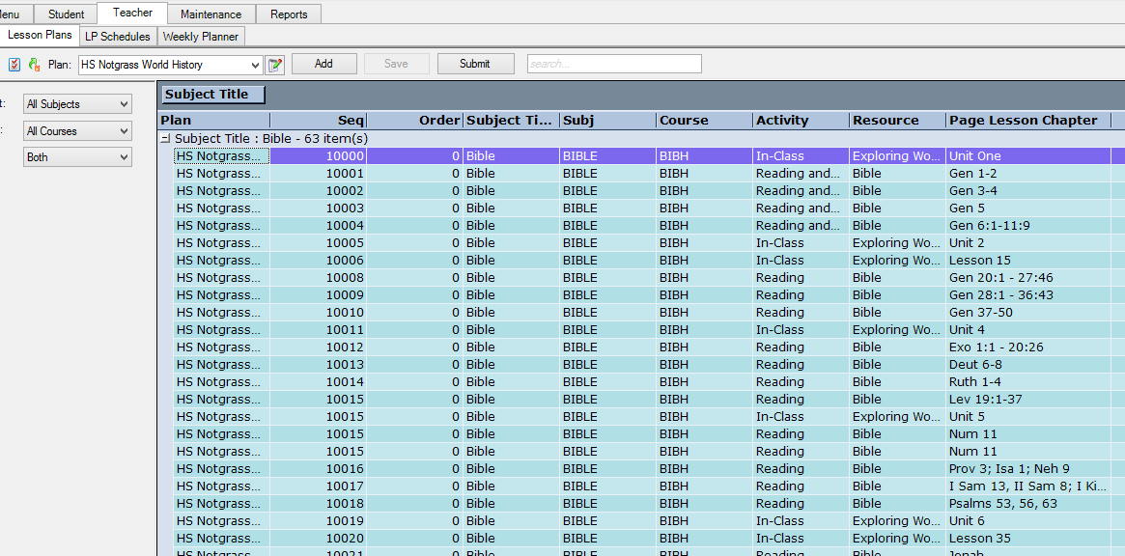
Task: Open the Maintenance tab
Action: click(211, 14)
